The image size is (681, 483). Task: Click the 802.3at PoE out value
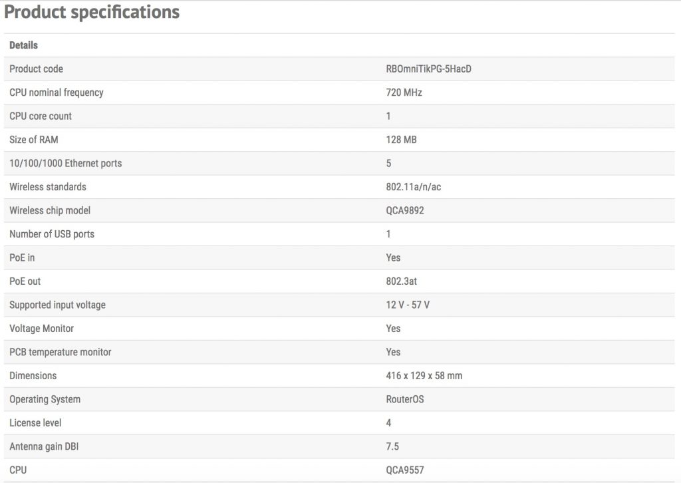click(x=402, y=281)
